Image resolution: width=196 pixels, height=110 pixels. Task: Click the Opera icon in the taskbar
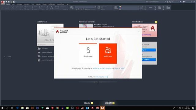(77, 108)
